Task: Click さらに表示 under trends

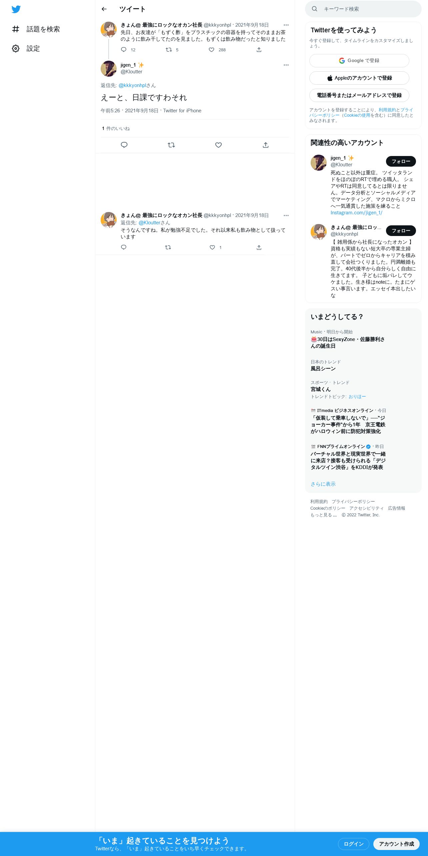Action: [x=323, y=484]
